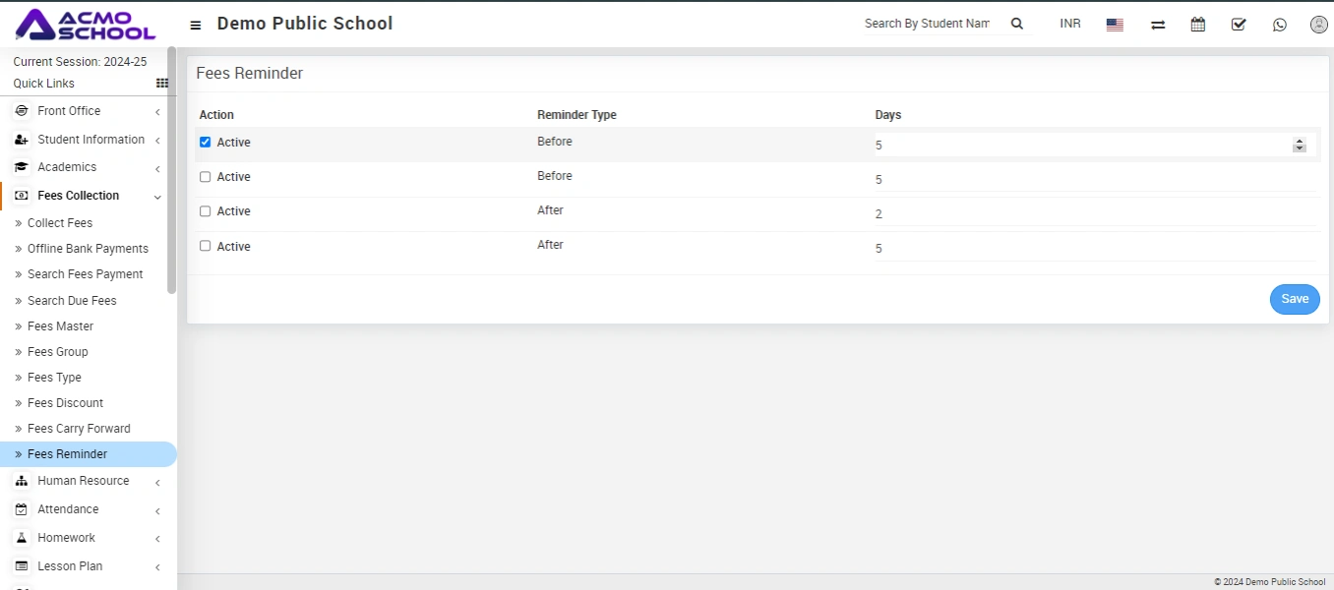Open the language flag selector
1334x590 pixels.
[1115, 25]
